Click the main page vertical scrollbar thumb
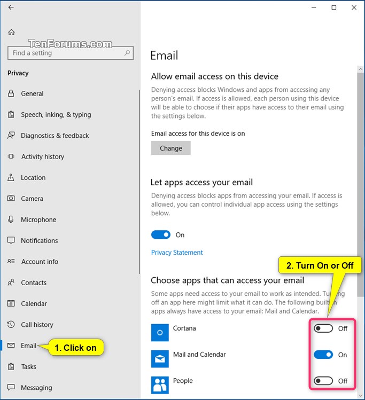This screenshot has width=365, height=400. click(360, 184)
